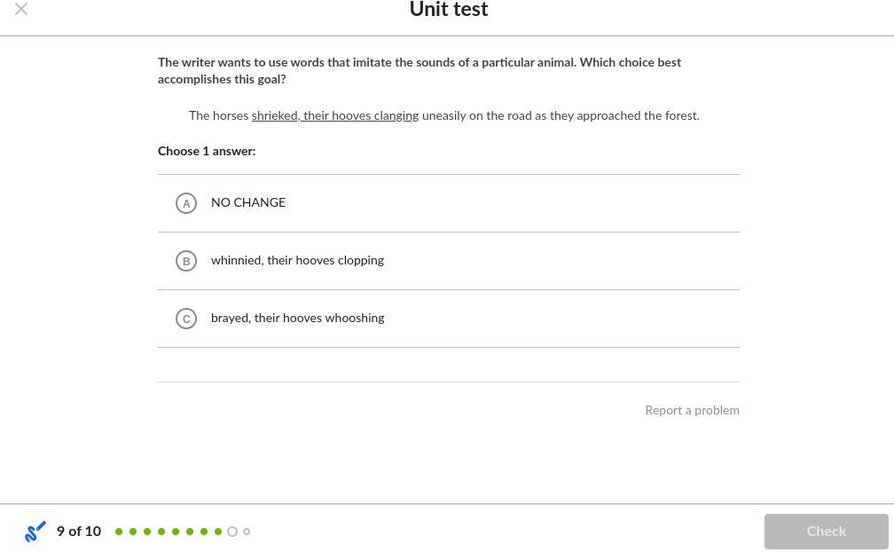Pick "whinnied, their hooves clopping" answer text
Screen dimensions: 894x552
297,260
